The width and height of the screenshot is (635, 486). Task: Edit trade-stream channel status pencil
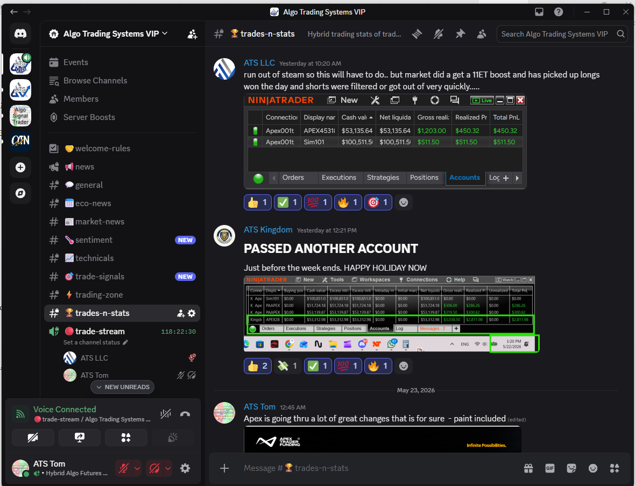tap(125, 342)
